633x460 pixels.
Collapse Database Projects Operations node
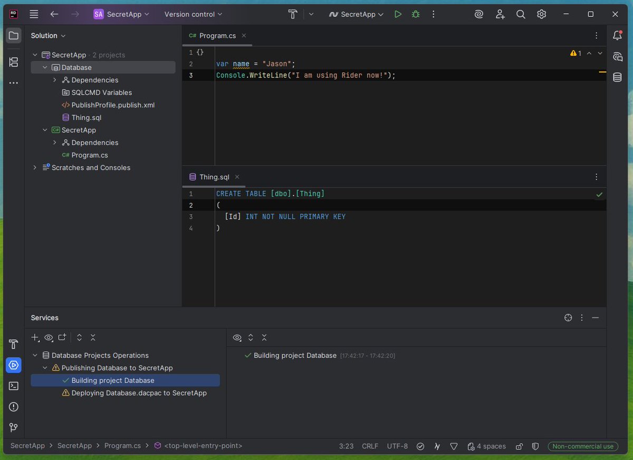[x=35, y=355]
